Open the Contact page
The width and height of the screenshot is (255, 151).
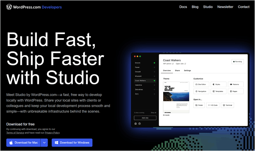[244, 7]
